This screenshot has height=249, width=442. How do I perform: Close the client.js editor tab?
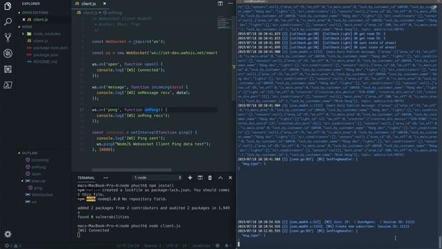pyautogui.click(x=104, y=3)
